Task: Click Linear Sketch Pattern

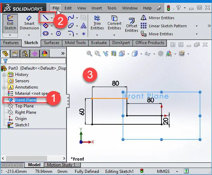Action: (x=164, y=26)
